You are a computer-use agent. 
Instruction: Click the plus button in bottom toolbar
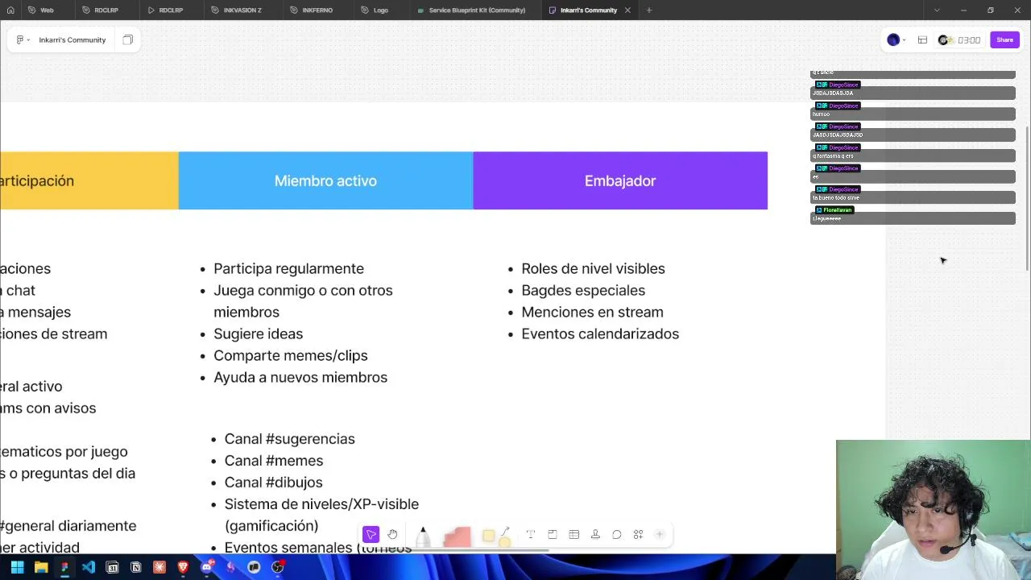coord(659,534)
